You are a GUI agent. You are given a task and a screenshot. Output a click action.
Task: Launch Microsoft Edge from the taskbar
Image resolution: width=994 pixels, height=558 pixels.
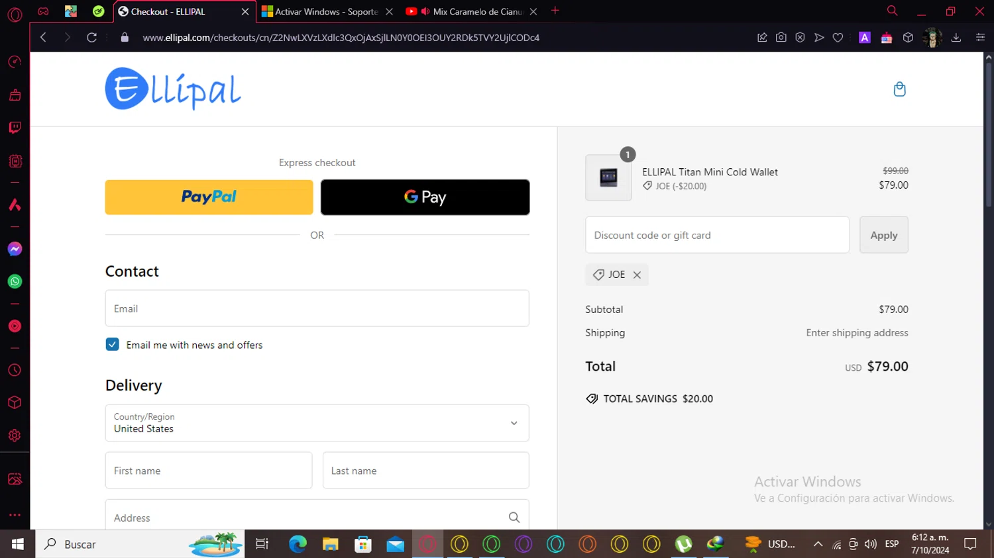(x=298, y=544)
